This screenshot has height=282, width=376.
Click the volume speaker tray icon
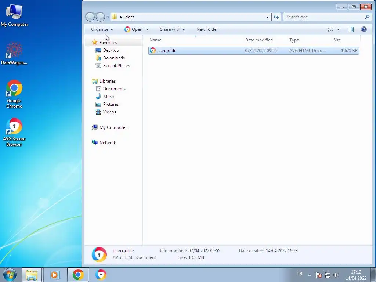coord(336,275)
